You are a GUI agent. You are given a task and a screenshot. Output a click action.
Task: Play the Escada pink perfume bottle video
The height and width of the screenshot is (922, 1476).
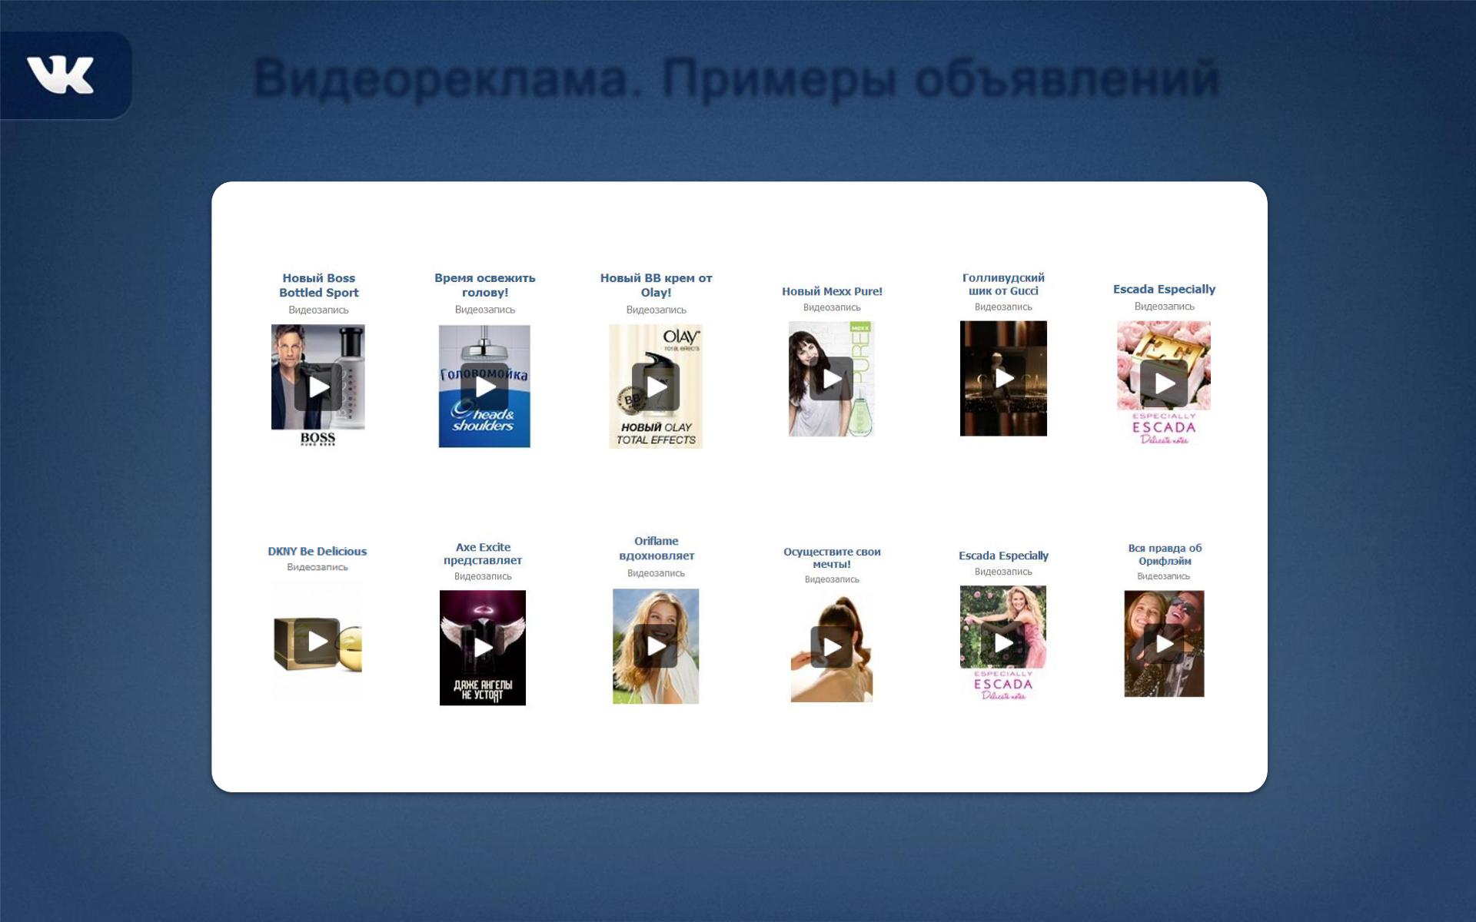[1164, 383]
